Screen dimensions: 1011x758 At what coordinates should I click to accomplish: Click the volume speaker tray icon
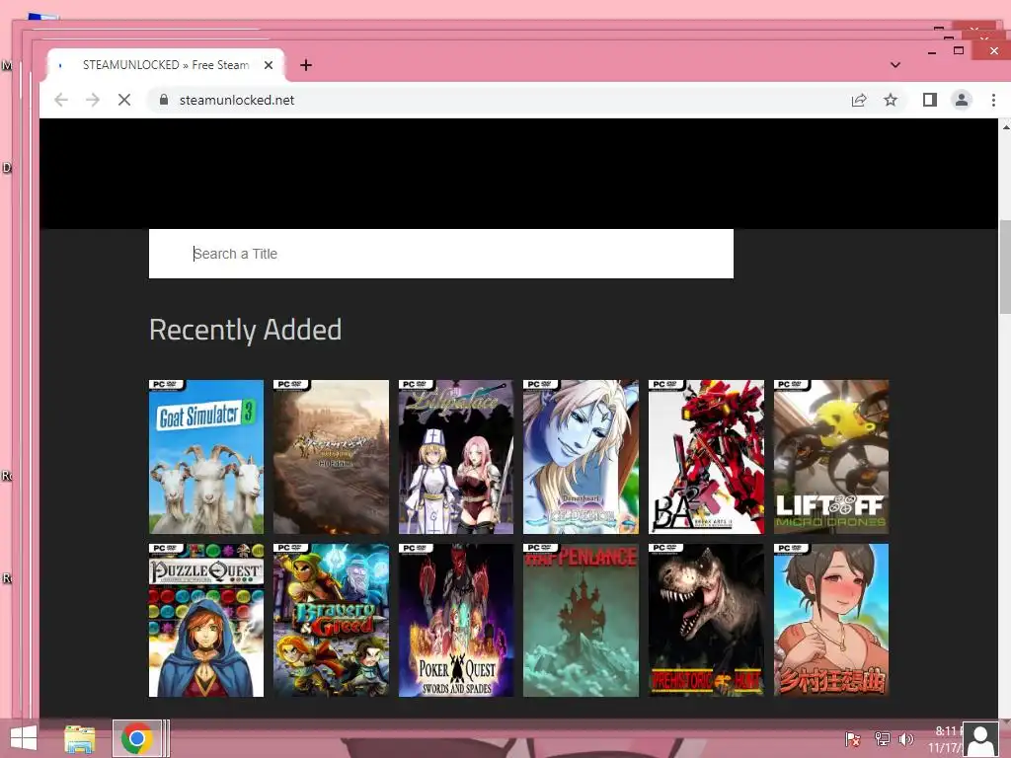tap(906, 739)
